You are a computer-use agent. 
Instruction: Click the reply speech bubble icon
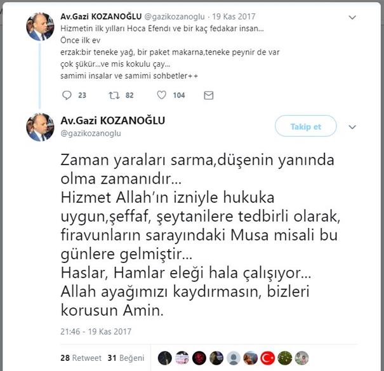67,95
